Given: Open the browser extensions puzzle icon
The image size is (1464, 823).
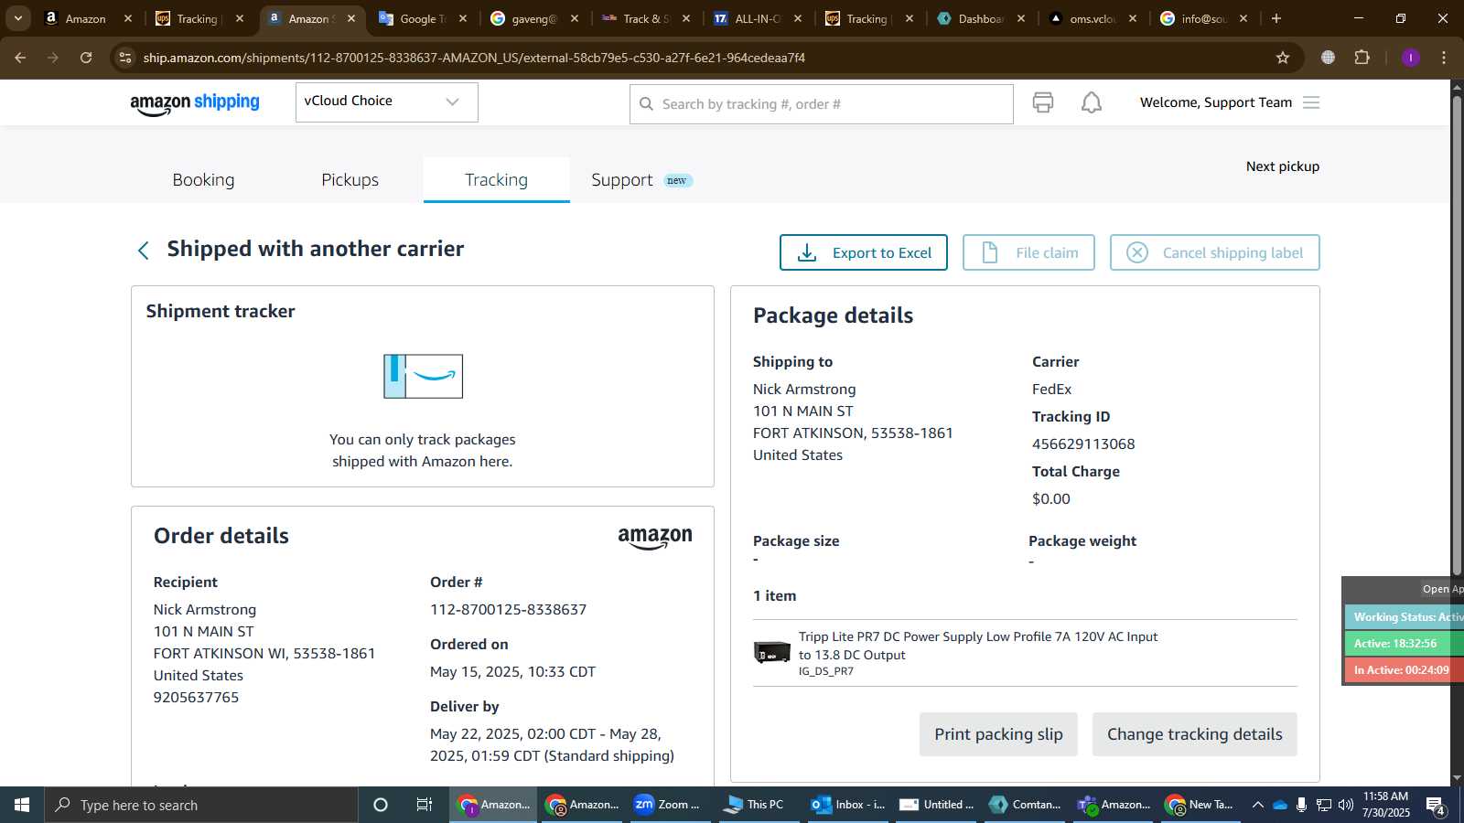Looking at the screenshot, I should (x=1362, y=58).
